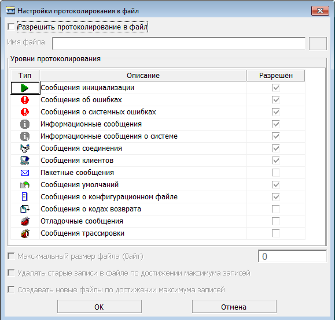Screen dimensions: 335x320
Task: Click the trace messages bug icon
Action: tap(25, 233)
